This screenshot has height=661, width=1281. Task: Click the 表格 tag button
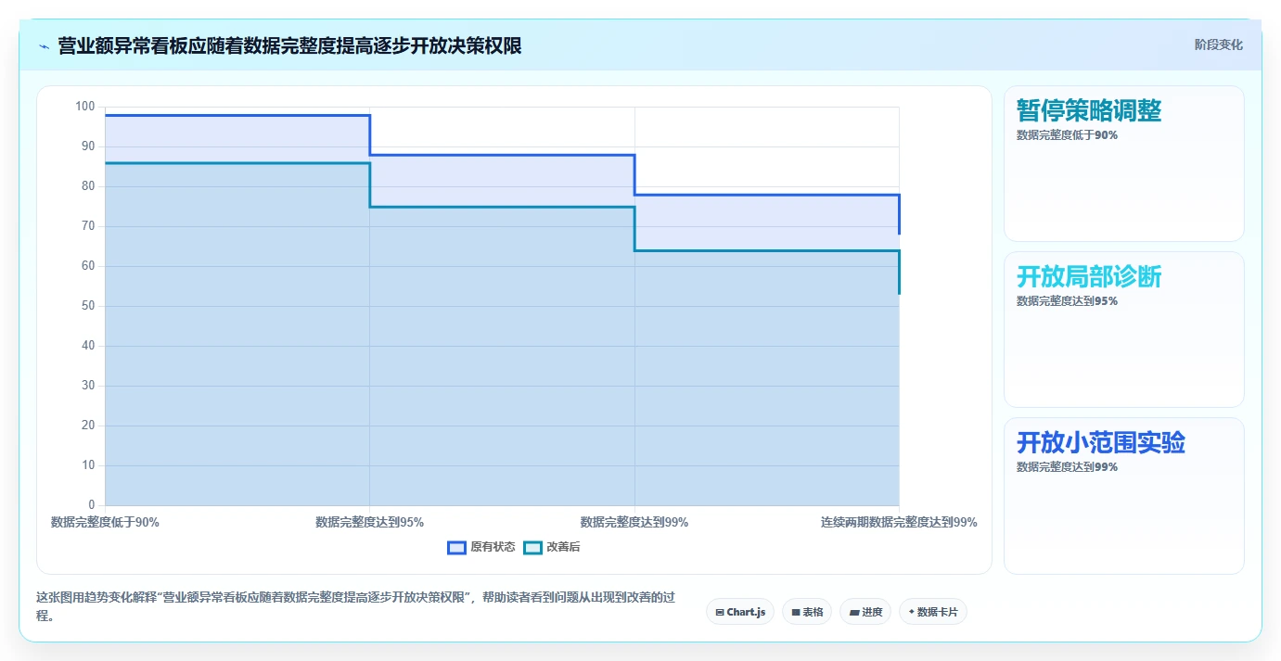point(807,612)
